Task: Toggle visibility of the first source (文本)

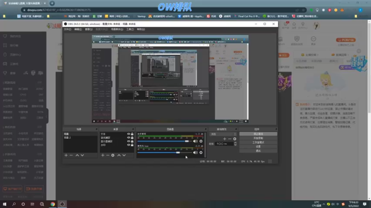Action: [128, 134]
